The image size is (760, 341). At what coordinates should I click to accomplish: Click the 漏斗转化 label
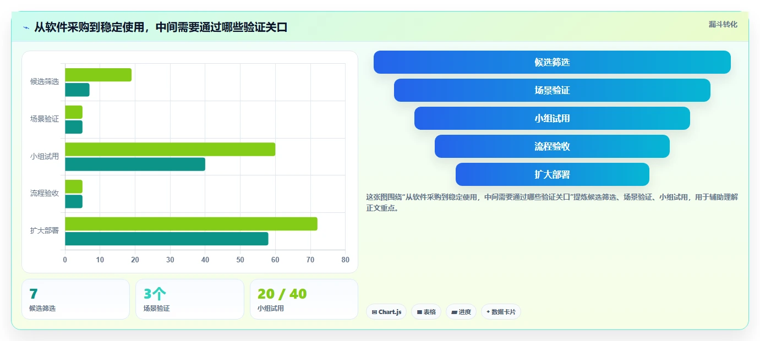tap(723, 24)
